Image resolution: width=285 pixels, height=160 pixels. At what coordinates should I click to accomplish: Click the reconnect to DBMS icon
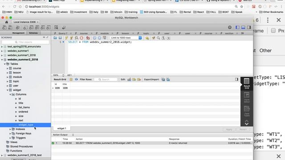[x=64, y=28]
